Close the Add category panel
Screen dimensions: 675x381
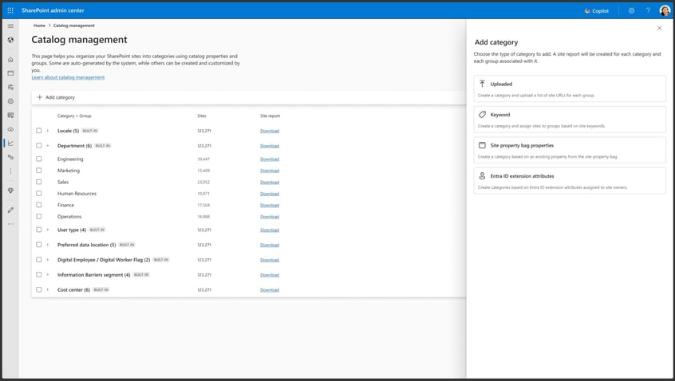(659, 28)
